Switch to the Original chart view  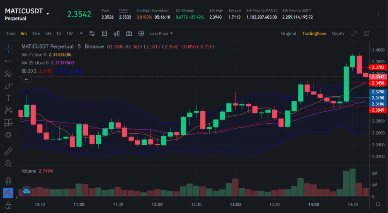[288, 34]
